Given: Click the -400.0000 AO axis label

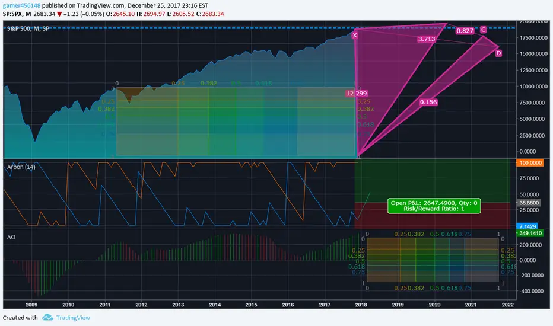Looking at the screenshot, I should (531, 291).
